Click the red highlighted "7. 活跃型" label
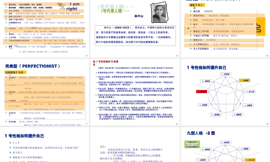Viewport: 270px width, 162px height. click(201, 92)
